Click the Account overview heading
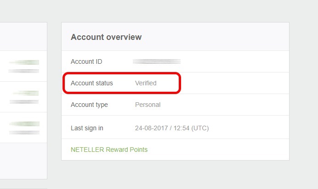Screen dimensions: 318x189 point(106,37)
